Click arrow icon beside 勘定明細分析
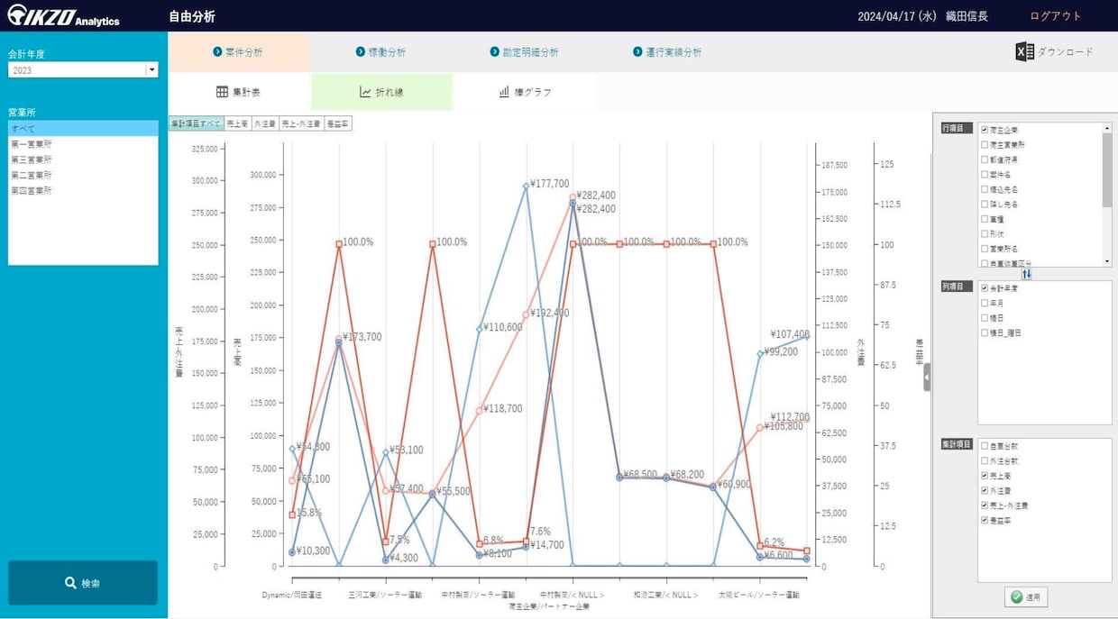The width and height of the screenshot is (1118, 619). pyautogui.click(x=495, y=52)
